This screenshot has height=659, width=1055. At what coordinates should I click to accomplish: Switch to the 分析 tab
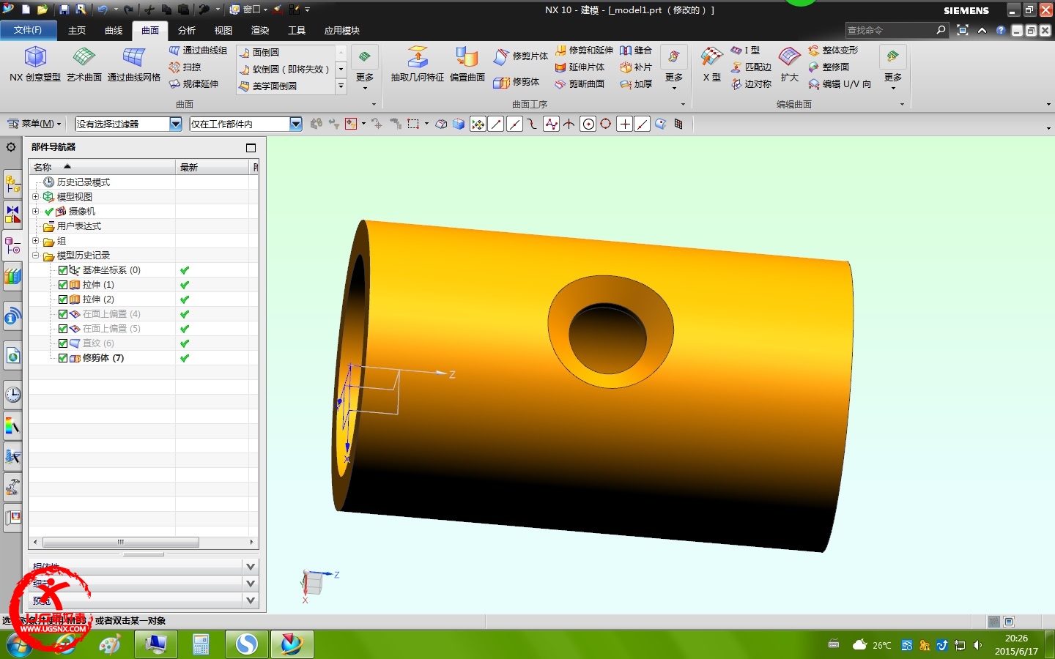coord(187,30)
